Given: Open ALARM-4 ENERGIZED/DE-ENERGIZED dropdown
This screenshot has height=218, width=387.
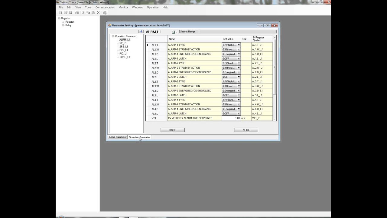Looking at the screenshot, I should (x=239, y=109).
